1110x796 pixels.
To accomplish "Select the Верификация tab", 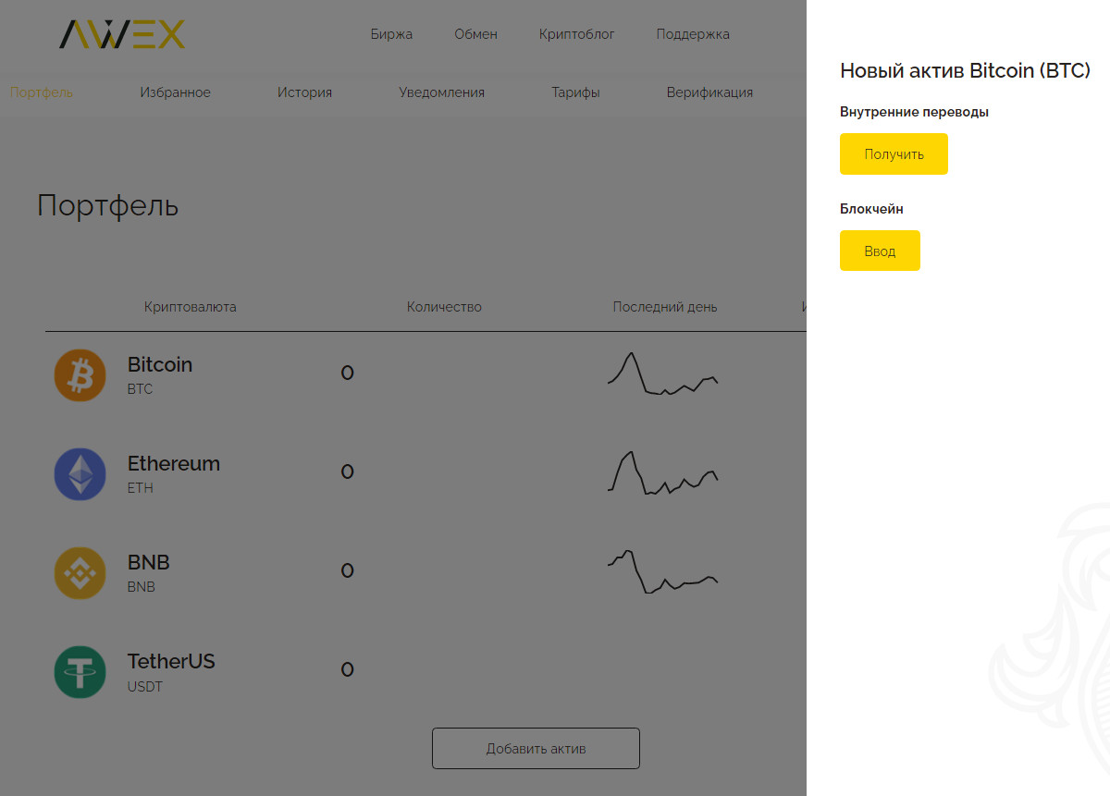I will [709, 92].
